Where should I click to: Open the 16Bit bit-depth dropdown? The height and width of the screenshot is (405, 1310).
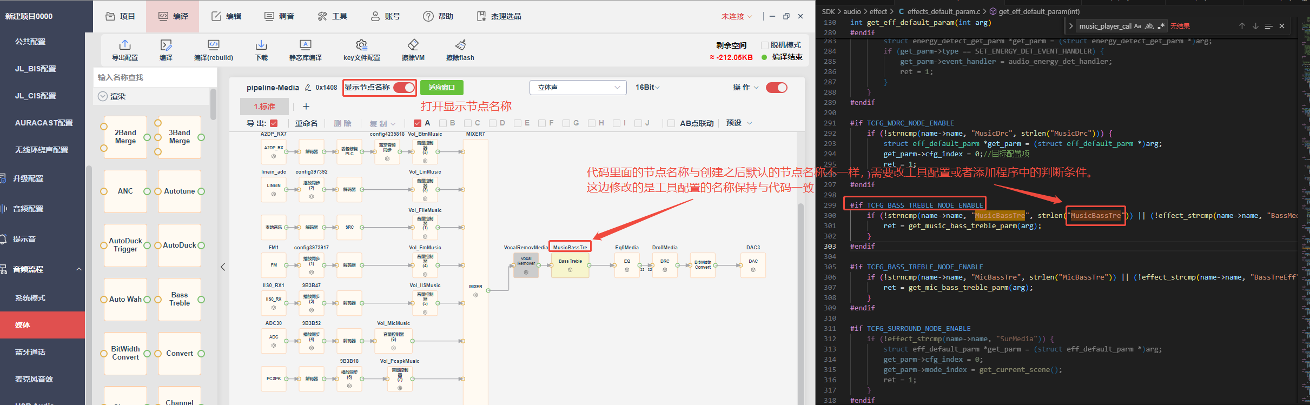tap(647, 88)
